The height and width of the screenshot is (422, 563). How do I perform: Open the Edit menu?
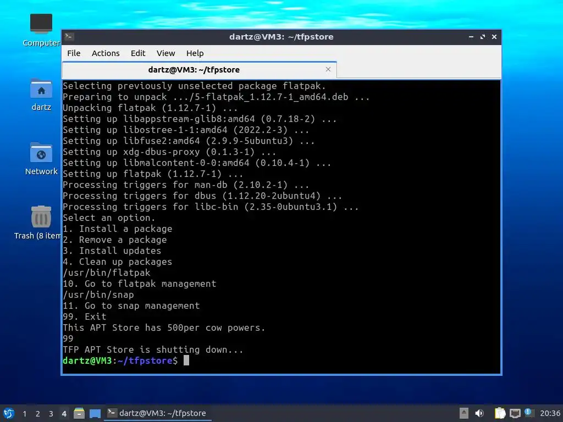coord(138,53)
